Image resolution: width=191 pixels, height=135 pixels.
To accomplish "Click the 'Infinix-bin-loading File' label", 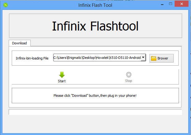I will tap(32, 58).
